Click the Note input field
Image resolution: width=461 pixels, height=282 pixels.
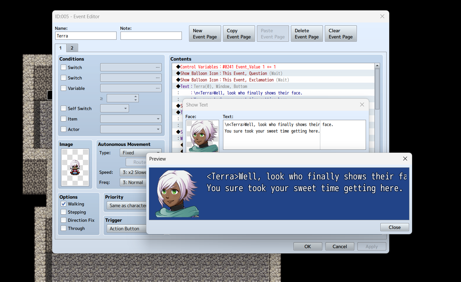(151, 35)
